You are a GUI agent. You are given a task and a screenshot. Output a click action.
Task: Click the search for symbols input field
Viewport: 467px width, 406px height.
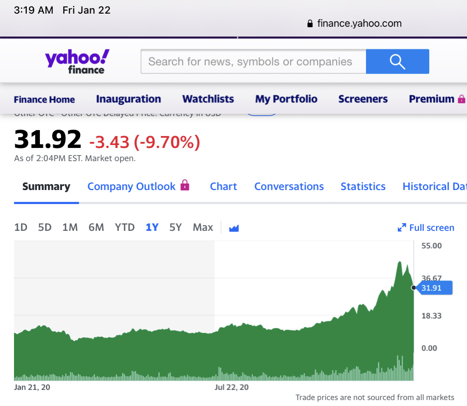pyautogui.click(x=253, y=62)
